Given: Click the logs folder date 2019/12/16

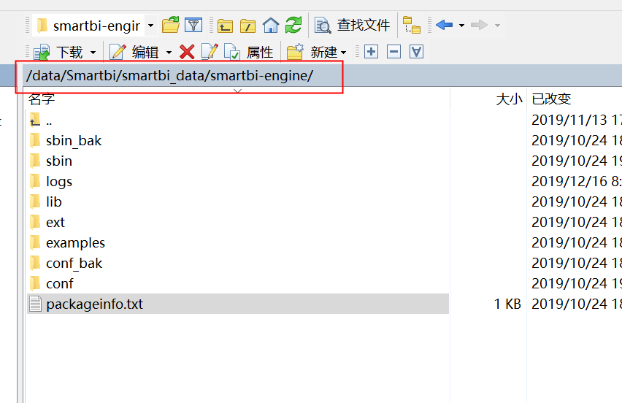Looking at the screenshot, I should (569, 181).
